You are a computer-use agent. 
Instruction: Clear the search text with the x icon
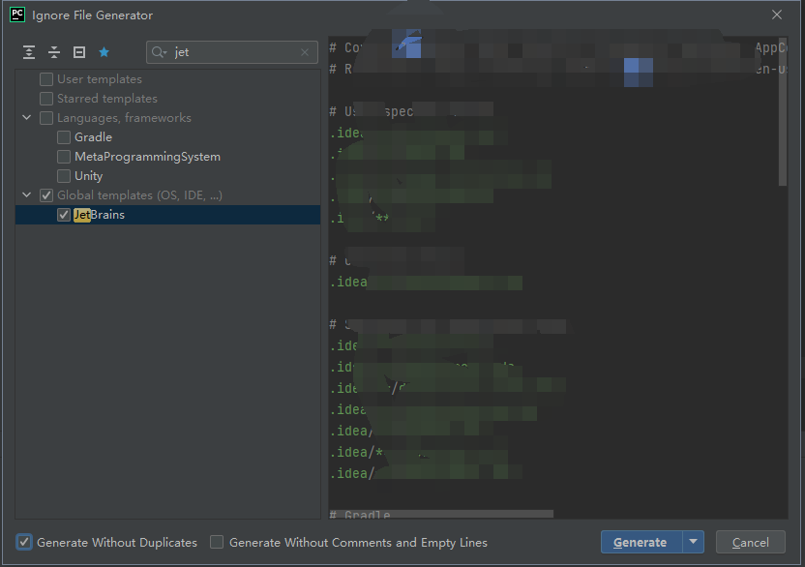(x=305, y=52)
